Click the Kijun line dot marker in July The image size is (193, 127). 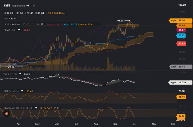[x=91, y=43]
